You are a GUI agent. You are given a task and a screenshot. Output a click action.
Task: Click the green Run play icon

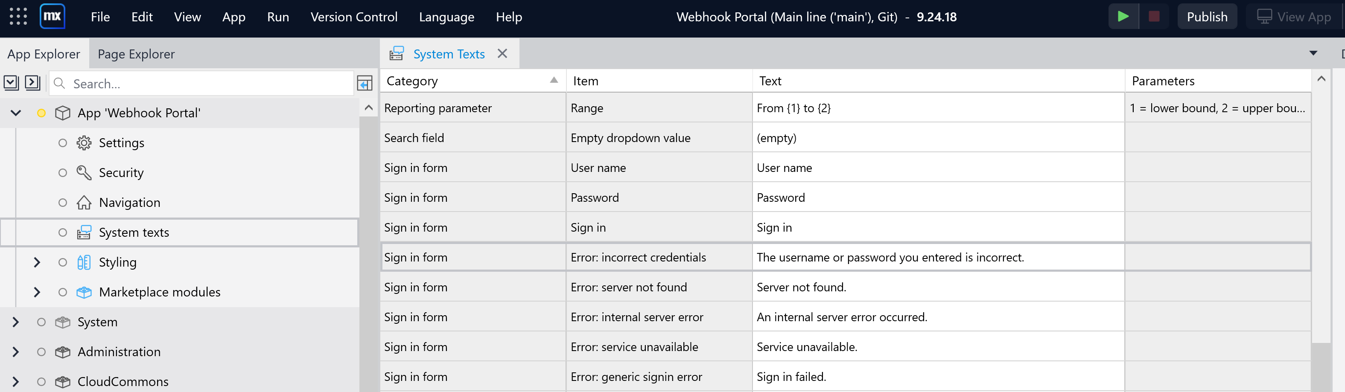point(1123,17)
